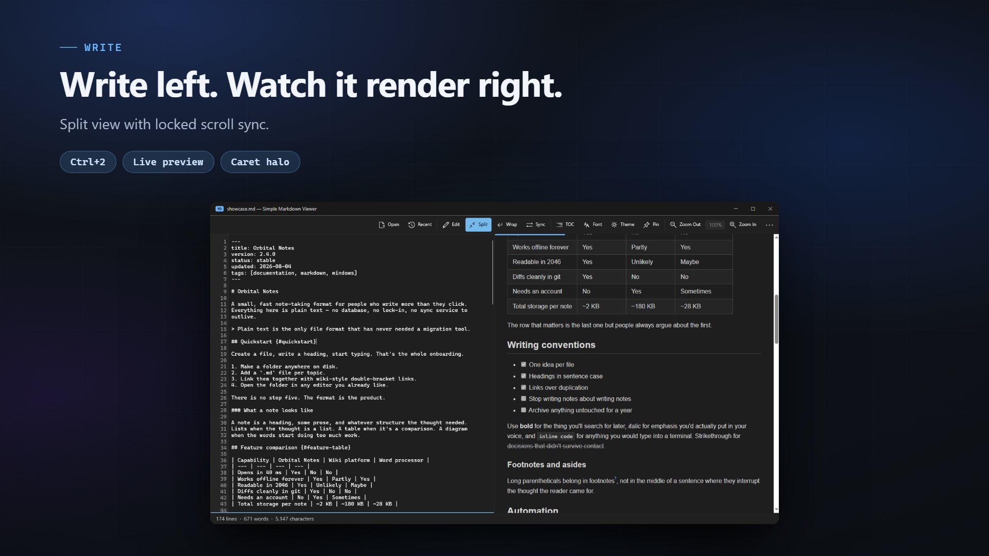Change the Theme using sun icon button

622,224
